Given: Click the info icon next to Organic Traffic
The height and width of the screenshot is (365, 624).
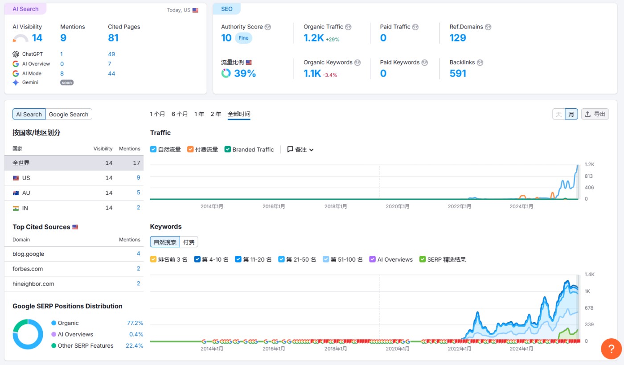Looking at the screenshot, I should [x=348, y=27].
